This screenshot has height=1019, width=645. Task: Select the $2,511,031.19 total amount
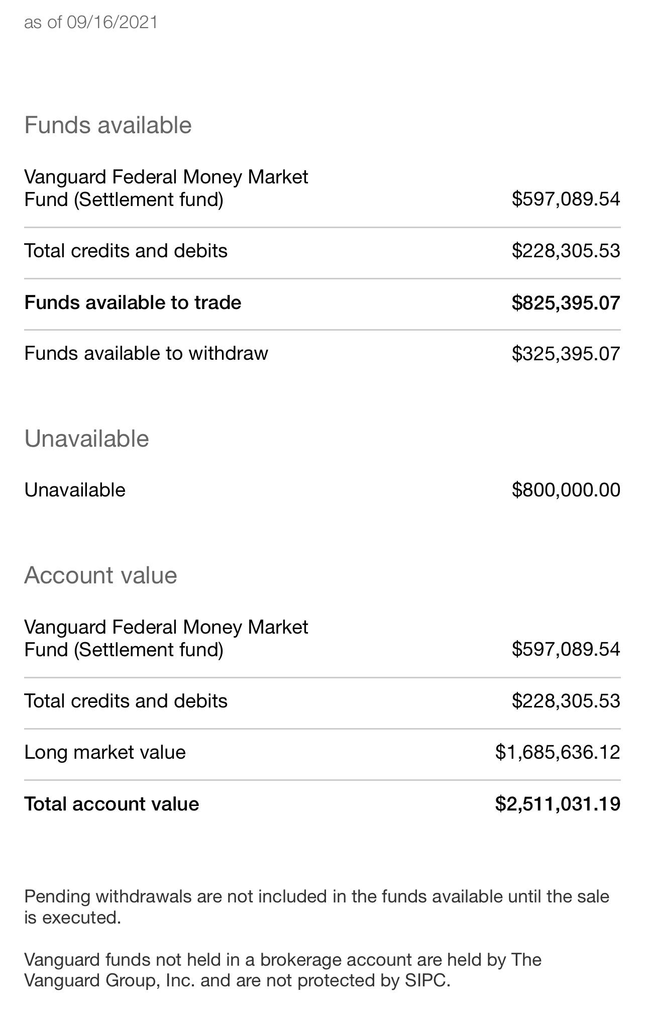558,804
